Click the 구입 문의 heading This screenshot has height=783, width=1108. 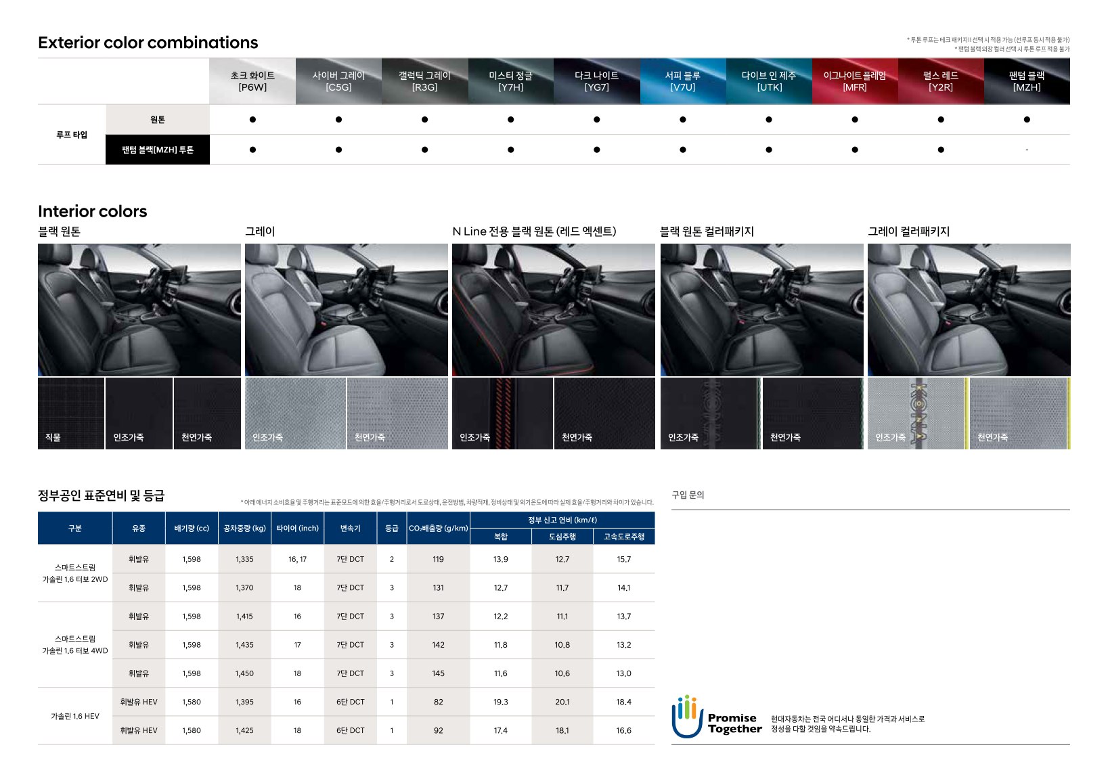pos(688,495)
